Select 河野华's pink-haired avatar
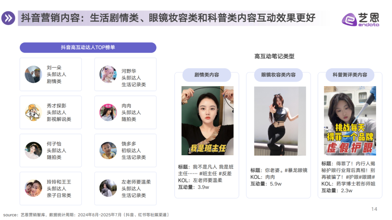 [x=108, y=74]
